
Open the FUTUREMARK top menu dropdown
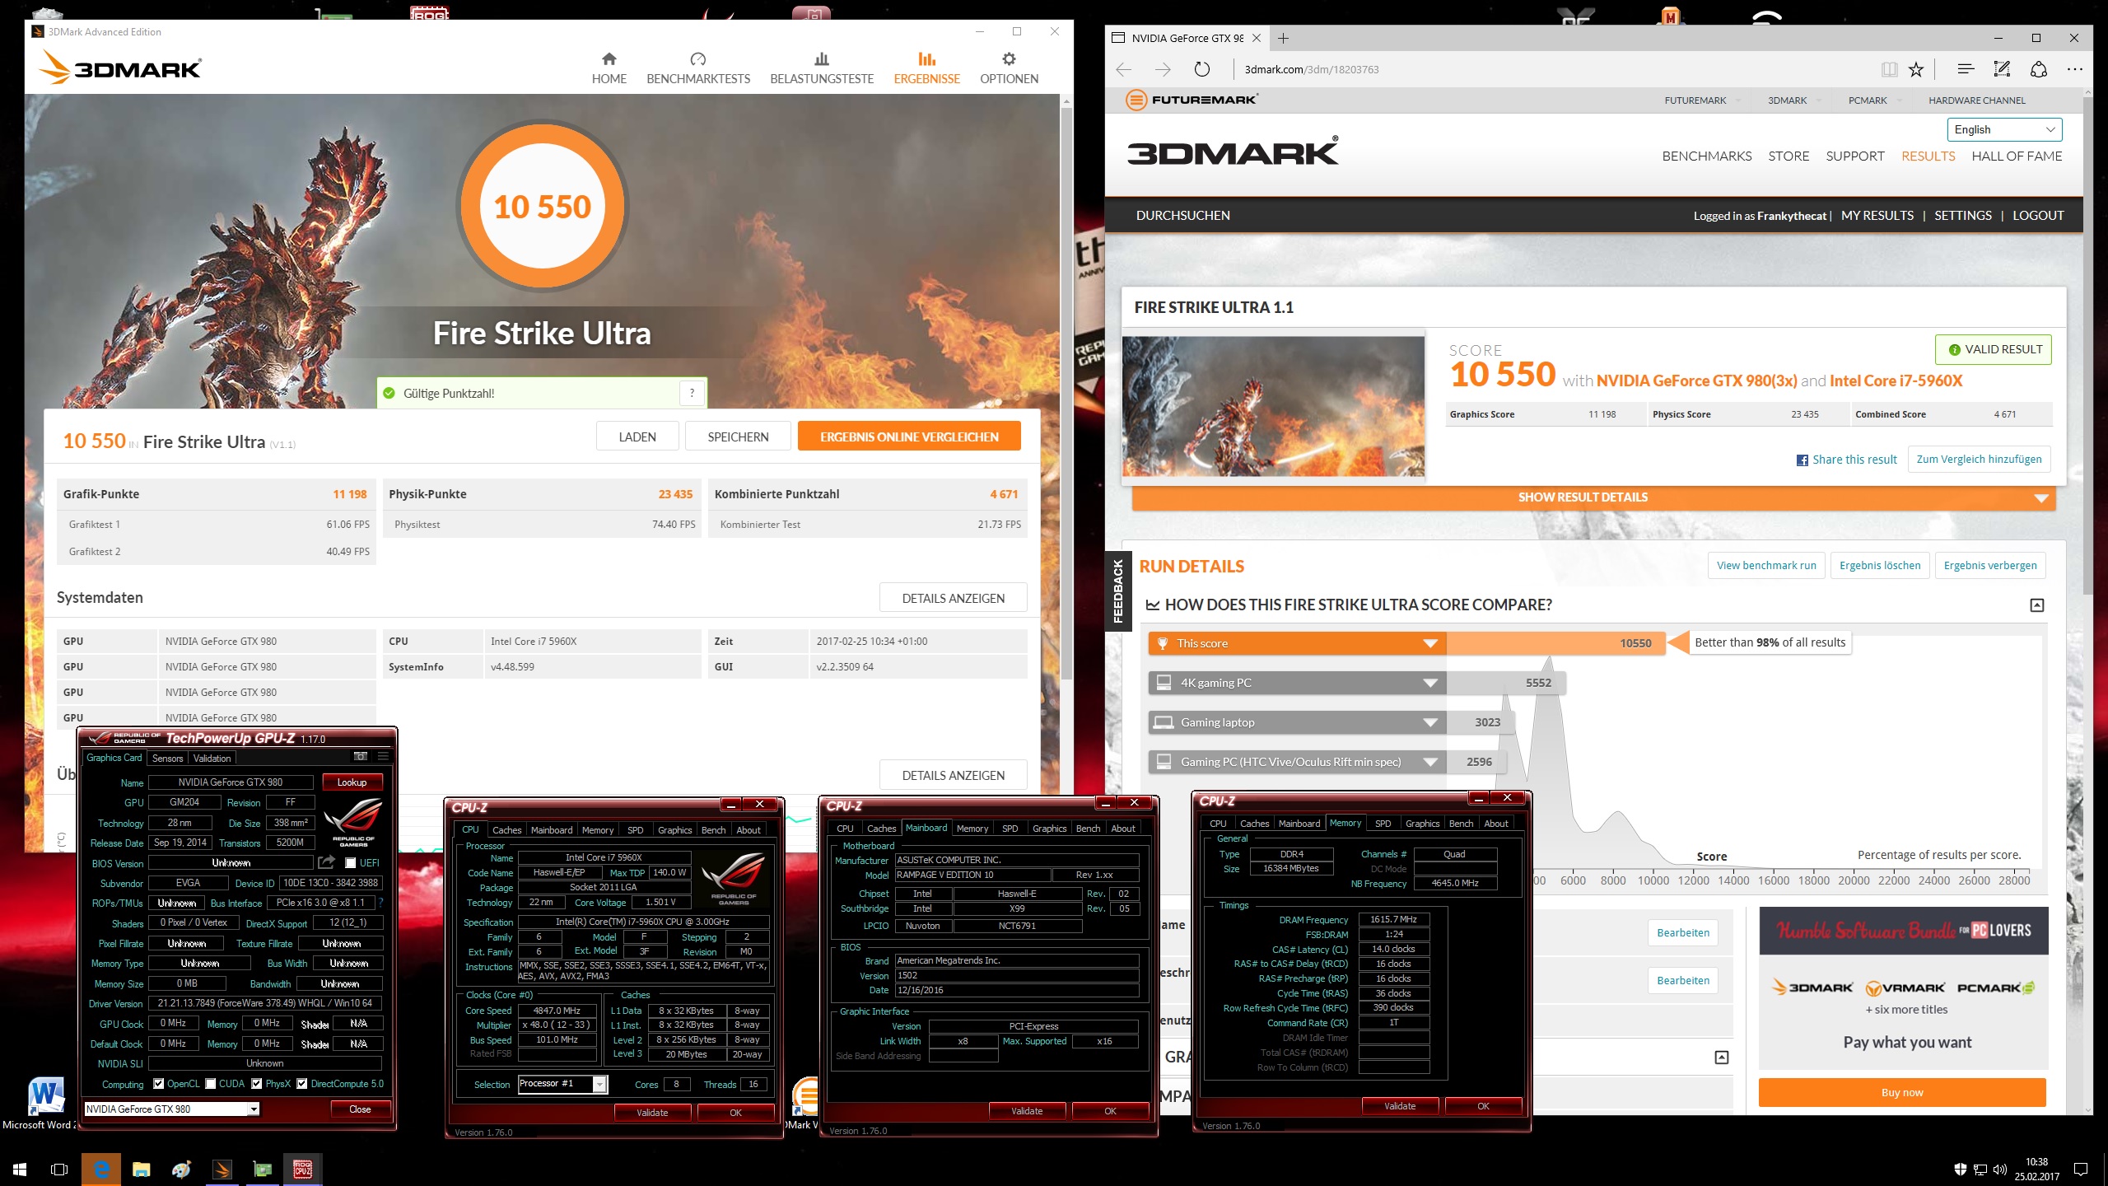tap(1702, 100)
